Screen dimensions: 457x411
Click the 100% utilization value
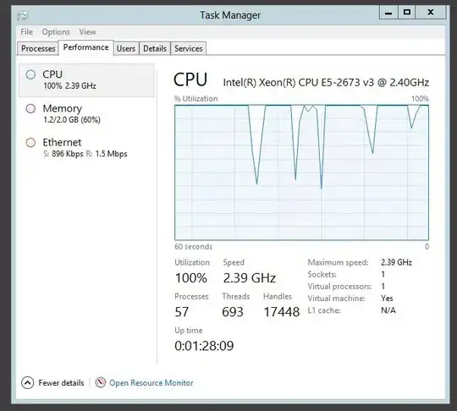191,278
